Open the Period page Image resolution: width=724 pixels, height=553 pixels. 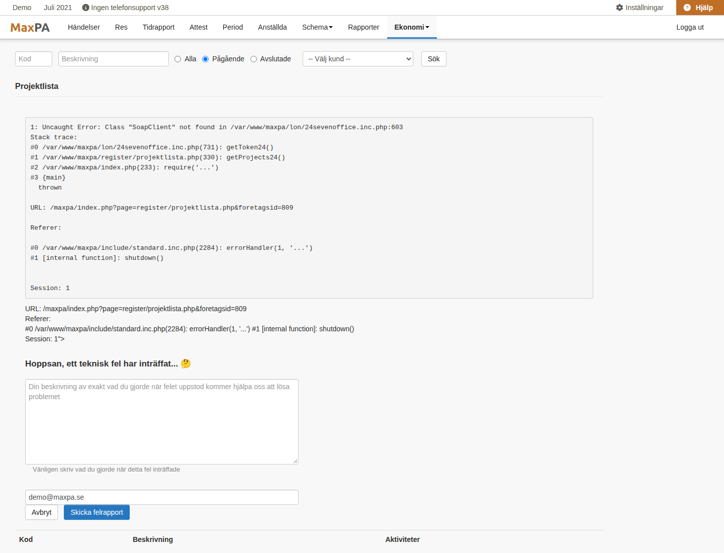[233, 27]
